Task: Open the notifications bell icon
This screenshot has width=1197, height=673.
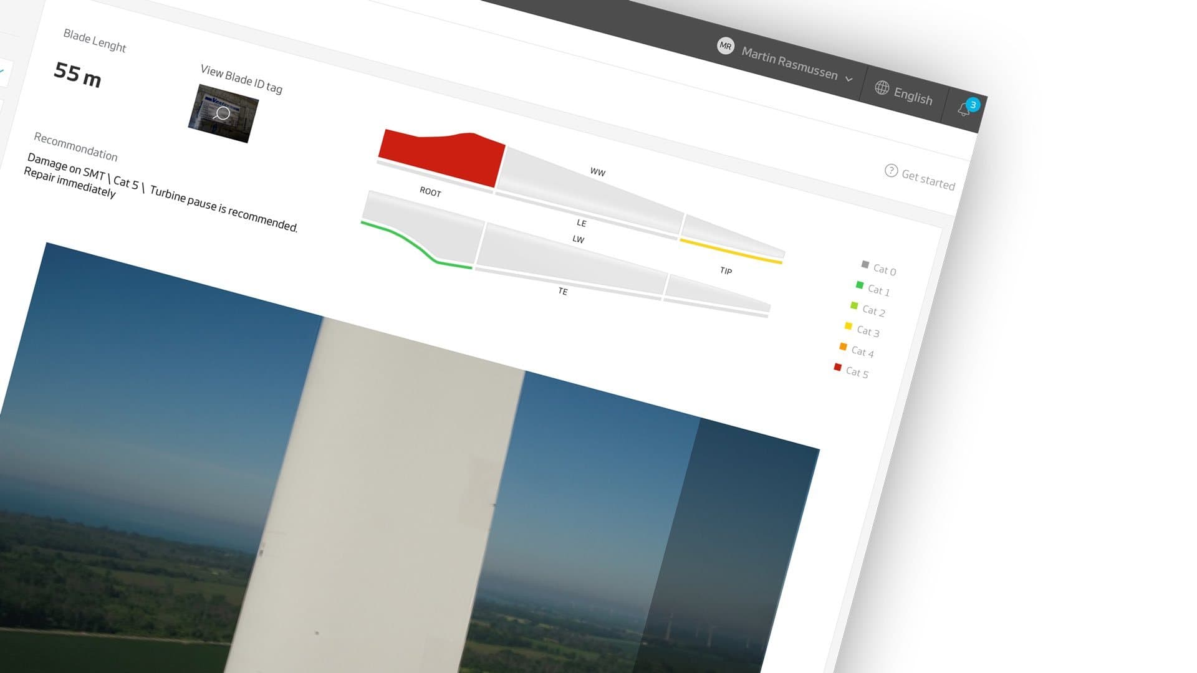Action: (963, 110)
